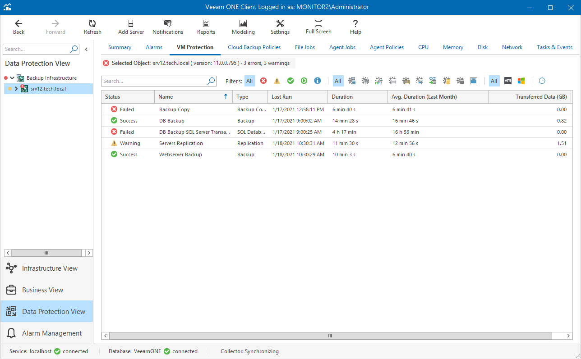The height and width of the screenshot is (359, 581).
Task: Select srv12.tech.local server in the tree
Action: pyautogui.click(x=48, y=89)
